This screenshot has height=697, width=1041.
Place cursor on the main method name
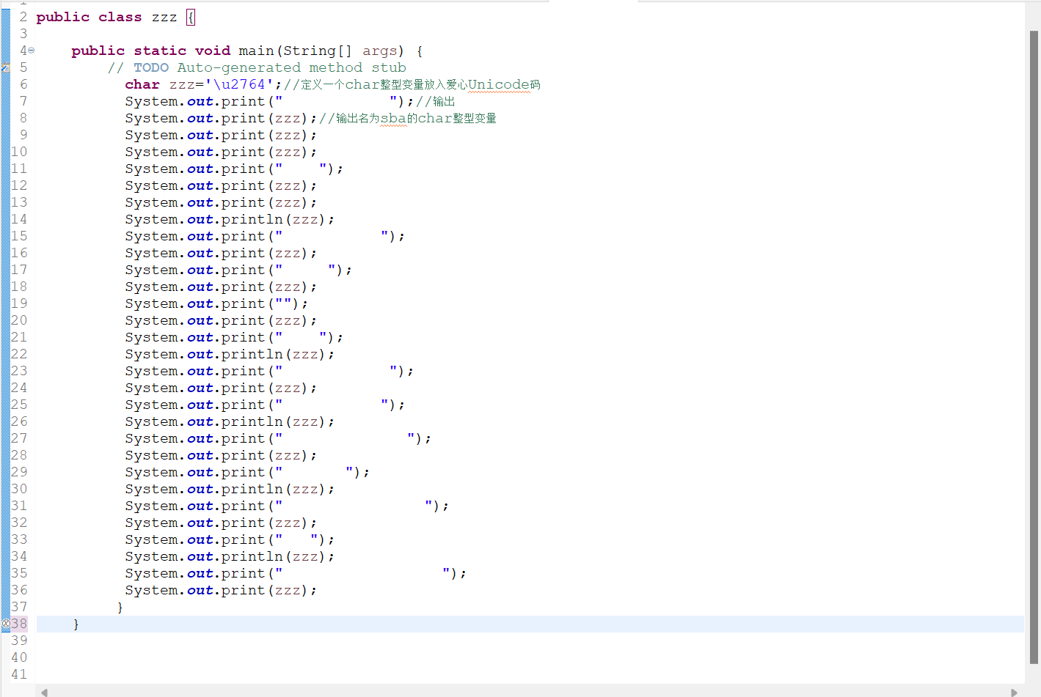tap(256, 51)
